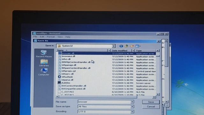
Task: Select btpanui.dll in the file list
Action: 67,80
